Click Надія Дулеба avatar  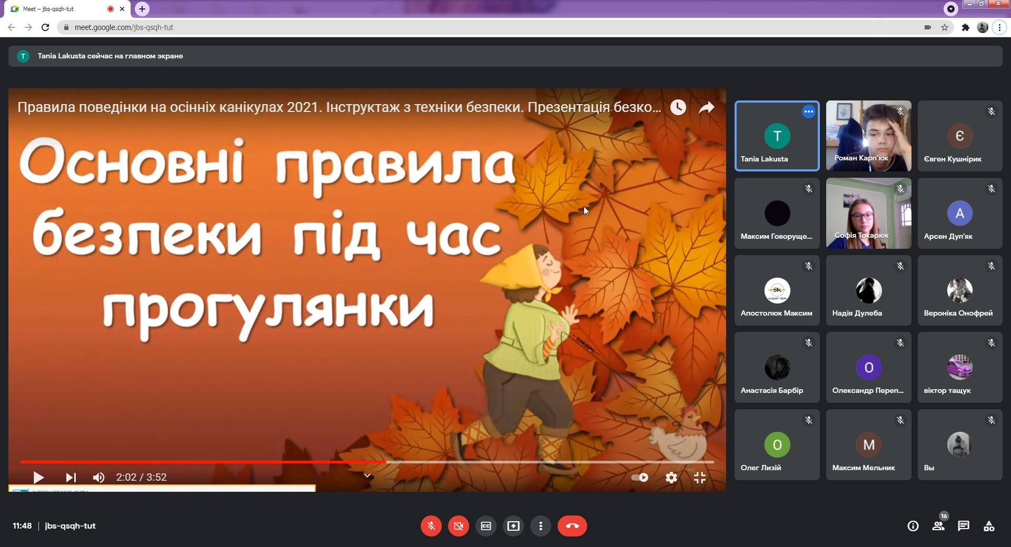868,290
